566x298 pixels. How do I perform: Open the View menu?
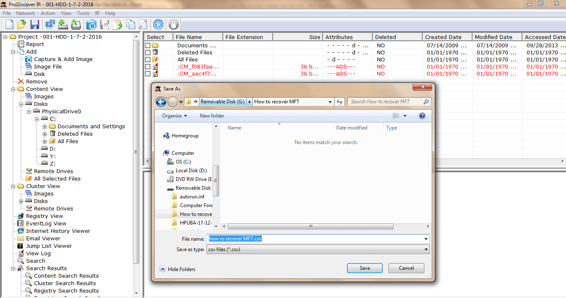tap(66, 13)
